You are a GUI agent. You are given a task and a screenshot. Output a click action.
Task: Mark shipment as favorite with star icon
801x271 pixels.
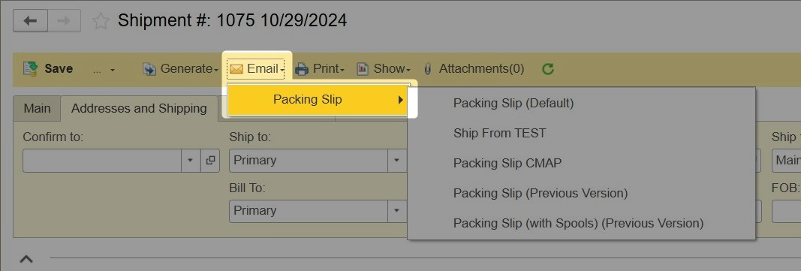[101, 21]
